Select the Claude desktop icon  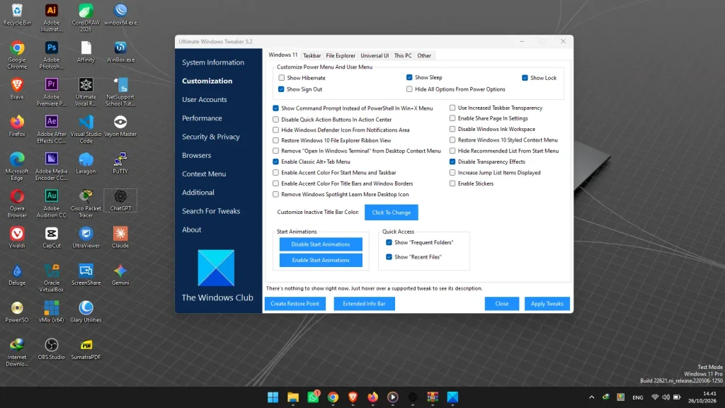click(120, 237)
